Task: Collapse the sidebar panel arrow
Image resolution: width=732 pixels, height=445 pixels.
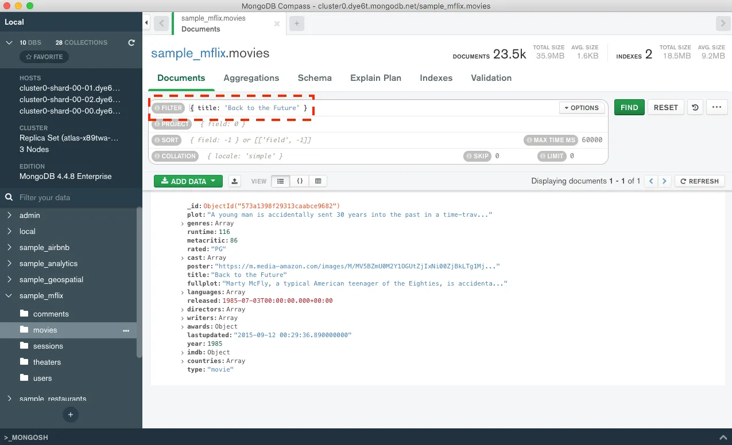Action: coord(146,23)
